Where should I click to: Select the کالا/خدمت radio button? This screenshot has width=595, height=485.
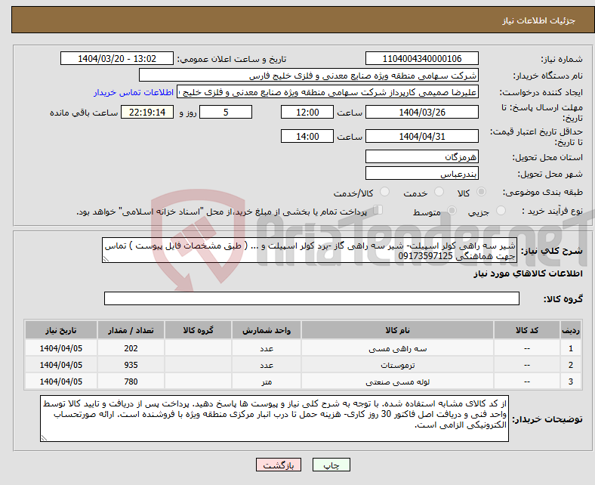point(385,192)
